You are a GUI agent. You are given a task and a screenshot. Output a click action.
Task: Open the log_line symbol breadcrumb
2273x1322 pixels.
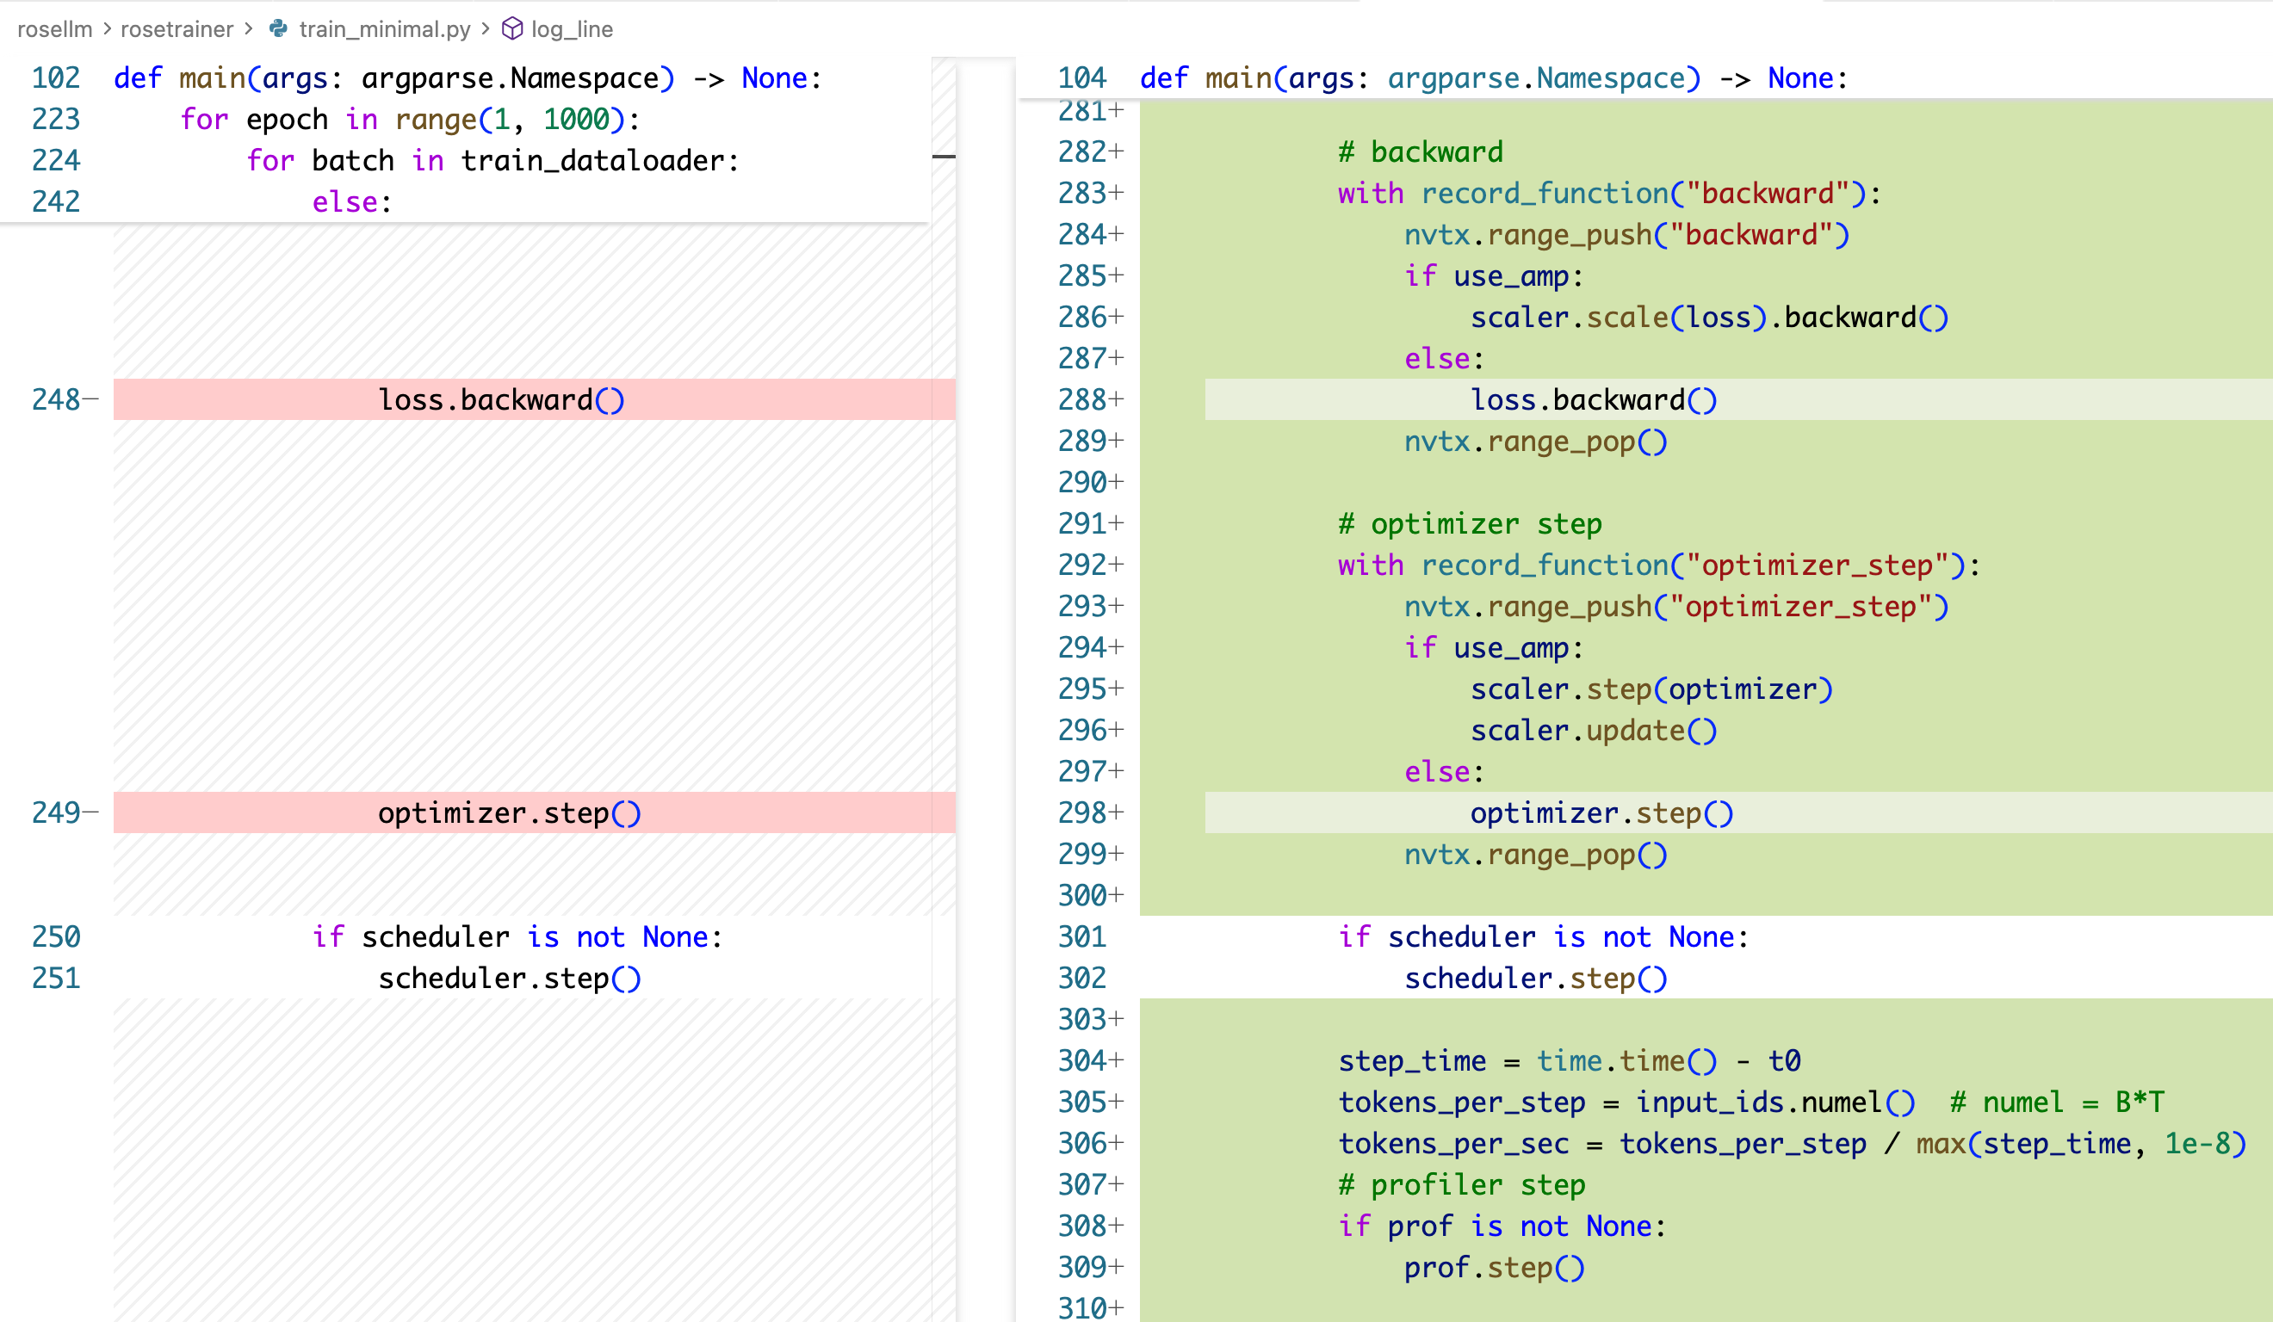[x=572, y=29]
